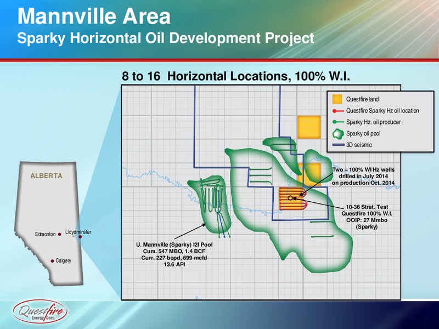Click the green Sparky Hz. oil producer legend symbol
Viewport: 439px width, 329px height.
[x=338, y=122]
